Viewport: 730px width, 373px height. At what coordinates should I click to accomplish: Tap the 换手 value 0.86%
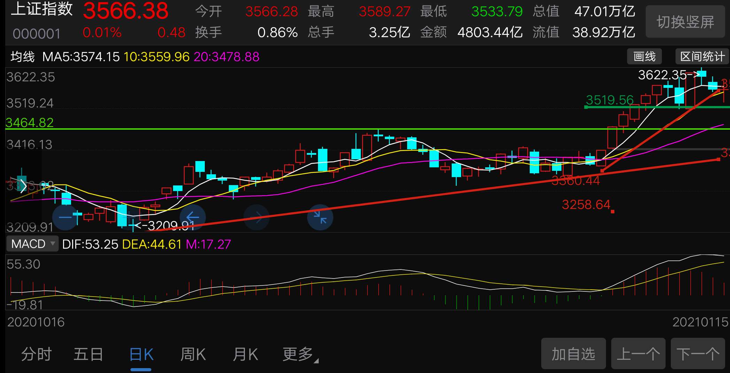pos(278,32)
